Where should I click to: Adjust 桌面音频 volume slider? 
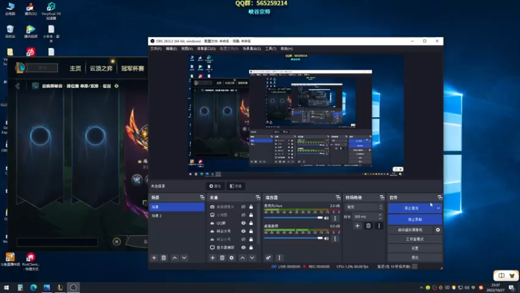click(293, 238)
